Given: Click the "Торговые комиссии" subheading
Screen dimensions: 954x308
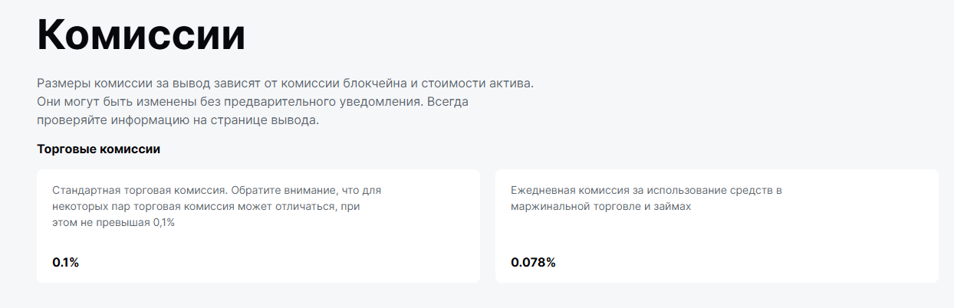Looking at the screenshot, I should click(98, 149).
